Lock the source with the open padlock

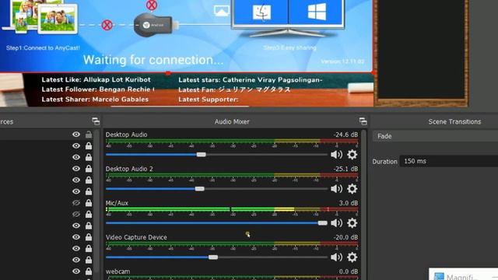click(x=89, y=135)
